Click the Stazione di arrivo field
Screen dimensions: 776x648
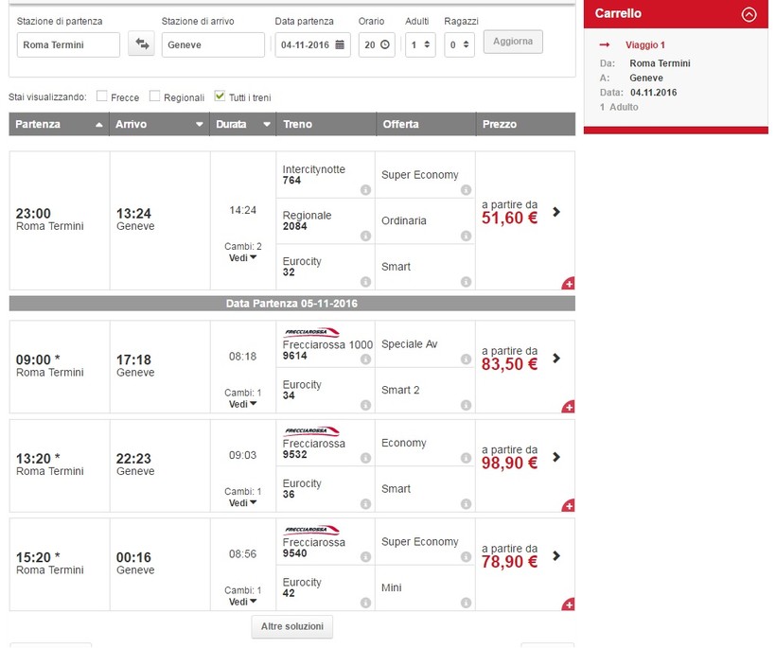pyautogui.click(x=213, y=44)
